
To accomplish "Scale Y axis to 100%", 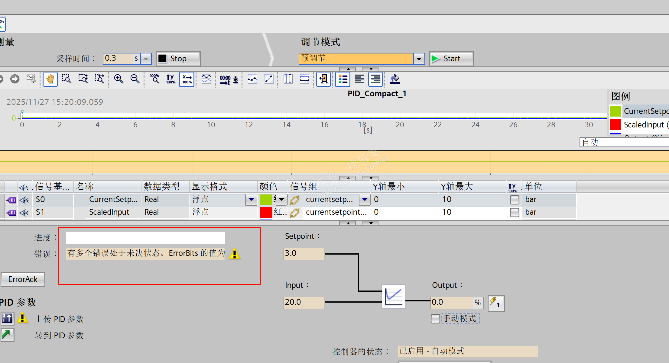I will click(x=170, y=79).
